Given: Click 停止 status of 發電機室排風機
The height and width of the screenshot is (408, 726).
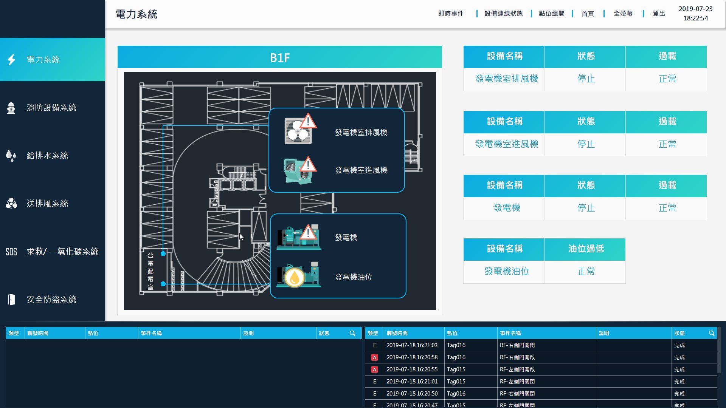Looking at the screenshot, I should point(586,79).
